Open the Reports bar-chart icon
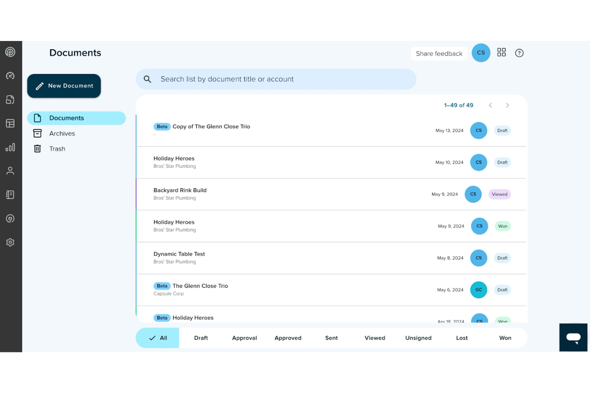 pyautogui.click(x=10, y=147)
